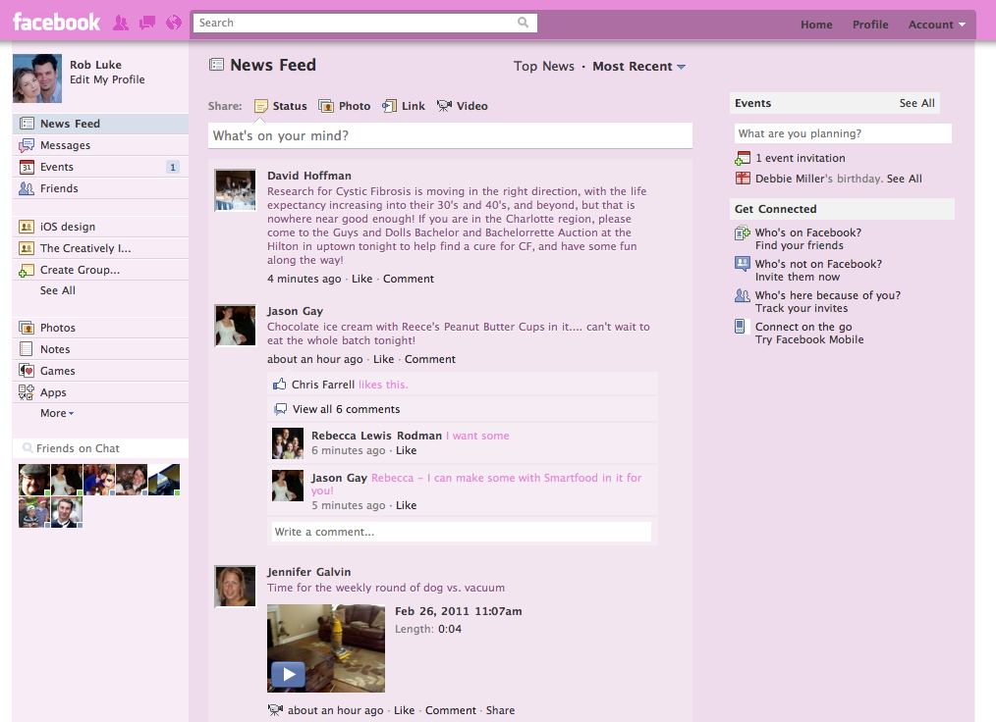The image size is (996, 722).
Task: Navigate to Home in the top bar
Action: tap(816, 24)
